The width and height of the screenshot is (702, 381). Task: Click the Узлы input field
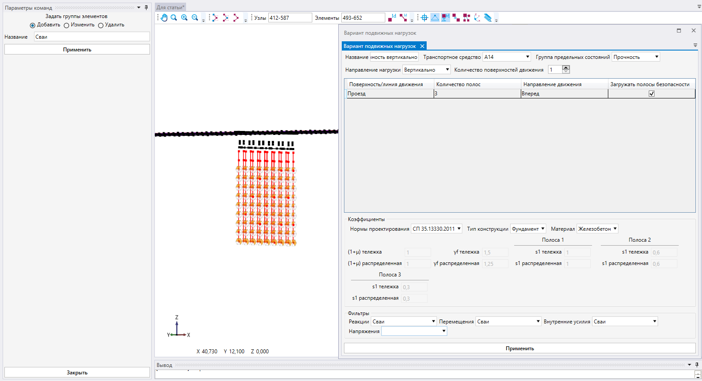click(290, 18)
